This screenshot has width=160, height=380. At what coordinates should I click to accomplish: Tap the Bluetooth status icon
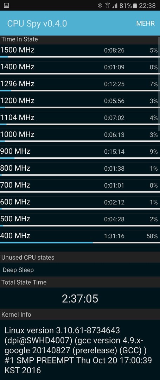point(100,5)
